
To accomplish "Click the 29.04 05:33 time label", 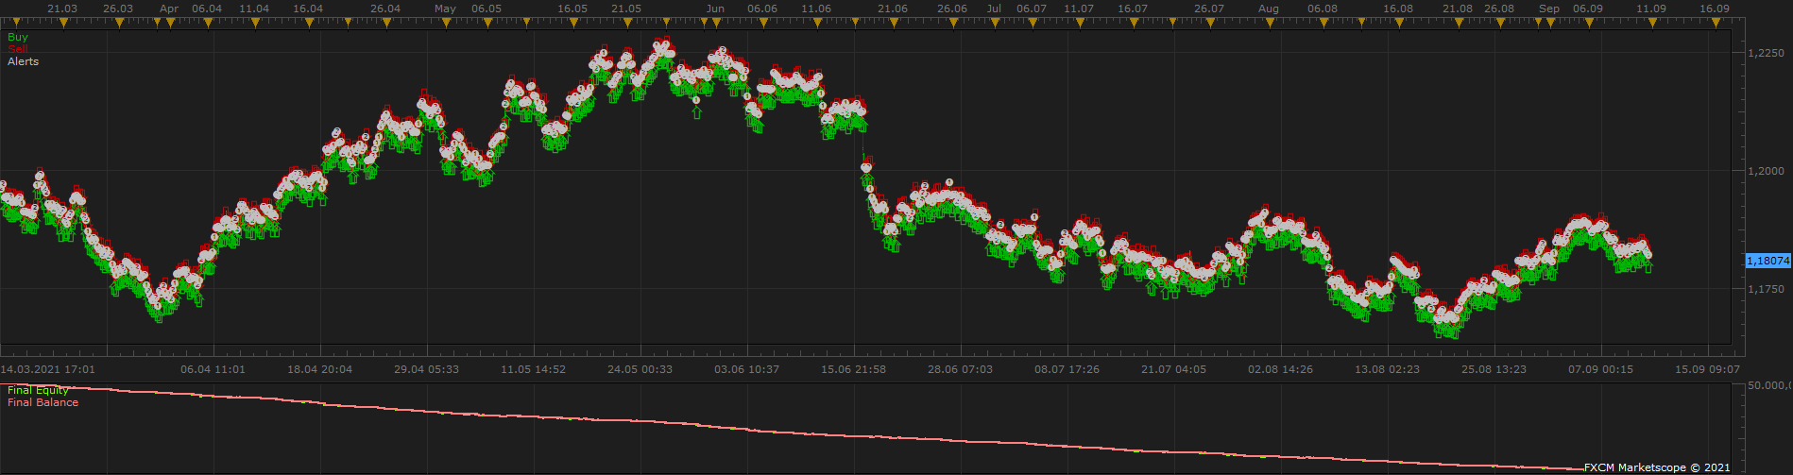I will pos(426,369).
